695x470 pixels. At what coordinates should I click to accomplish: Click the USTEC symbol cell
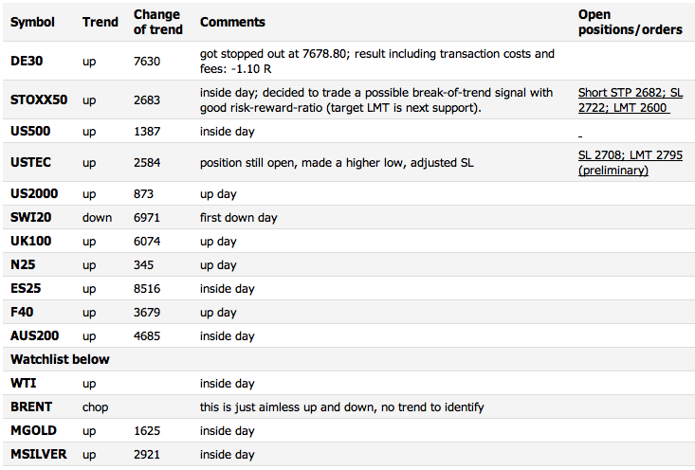[x=30, y=163]
